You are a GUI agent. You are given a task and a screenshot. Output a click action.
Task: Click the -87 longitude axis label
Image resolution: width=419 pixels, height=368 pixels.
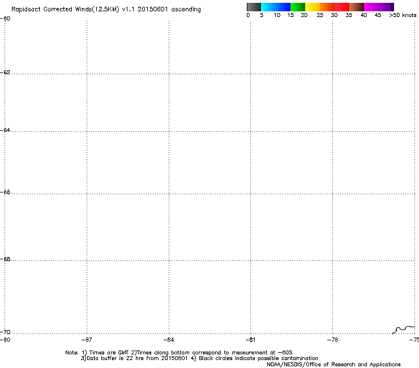coord(87,340)
